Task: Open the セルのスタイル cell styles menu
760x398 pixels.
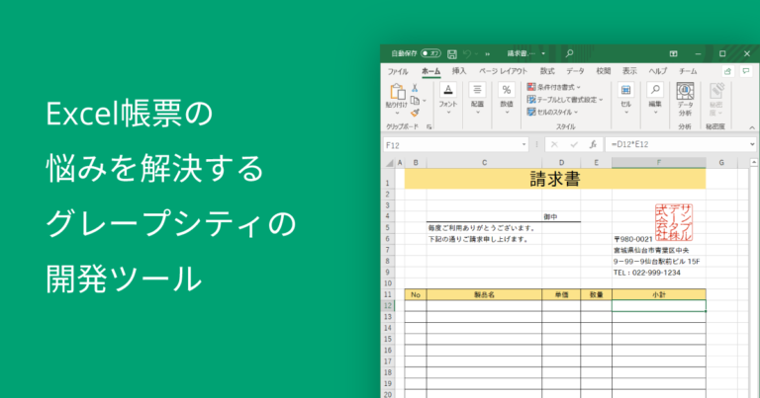Action: coord(552,113)
